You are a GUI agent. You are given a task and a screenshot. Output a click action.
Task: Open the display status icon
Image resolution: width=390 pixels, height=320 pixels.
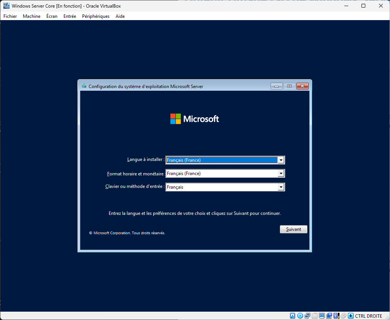pyautogui.click(x=322, y=315)
